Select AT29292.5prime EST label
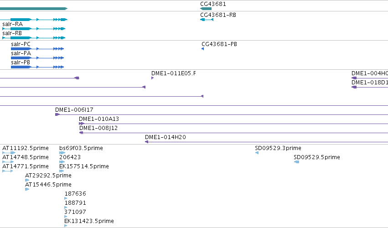Screen dimensions: 388x228 click(x=48, y=176)
